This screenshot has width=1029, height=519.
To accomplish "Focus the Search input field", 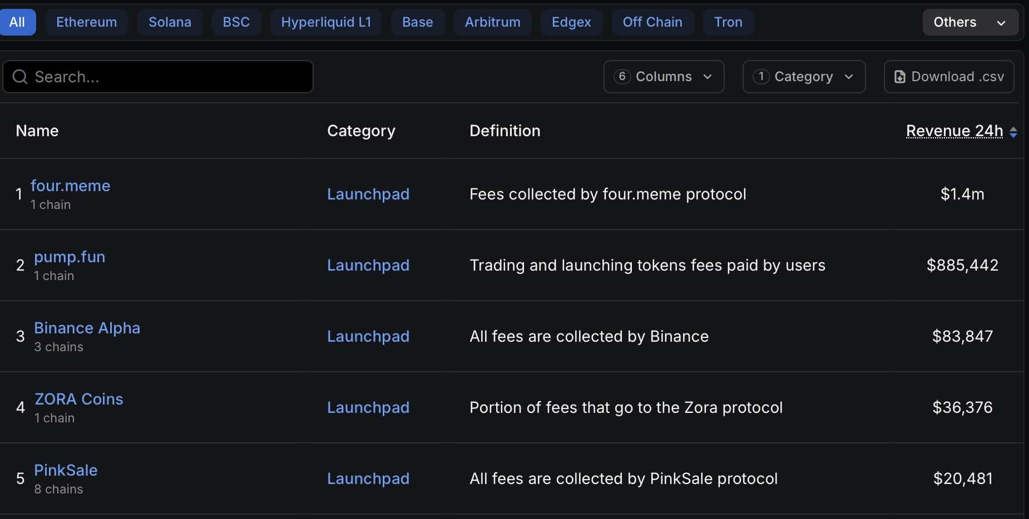I will pyautogui.click(x=167, y=77).
